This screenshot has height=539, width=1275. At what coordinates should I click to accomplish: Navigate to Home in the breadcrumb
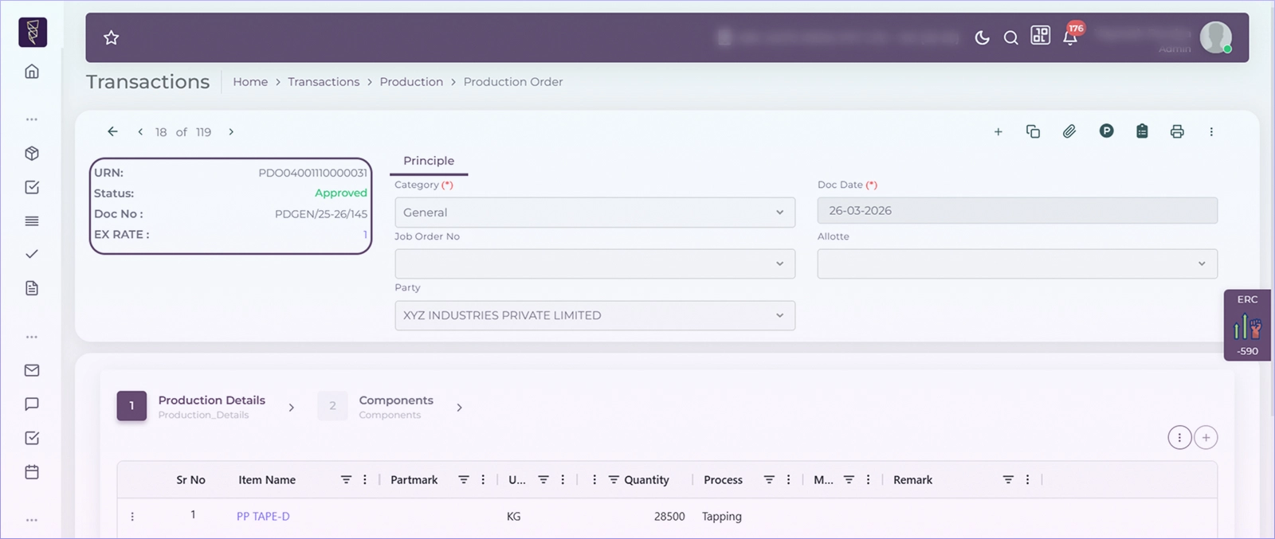click(250, 82)
